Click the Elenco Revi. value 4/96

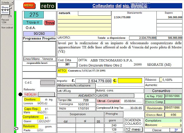[173, 115]
